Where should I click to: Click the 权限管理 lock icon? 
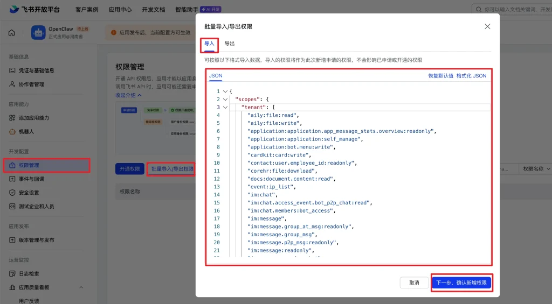[12, 165]
